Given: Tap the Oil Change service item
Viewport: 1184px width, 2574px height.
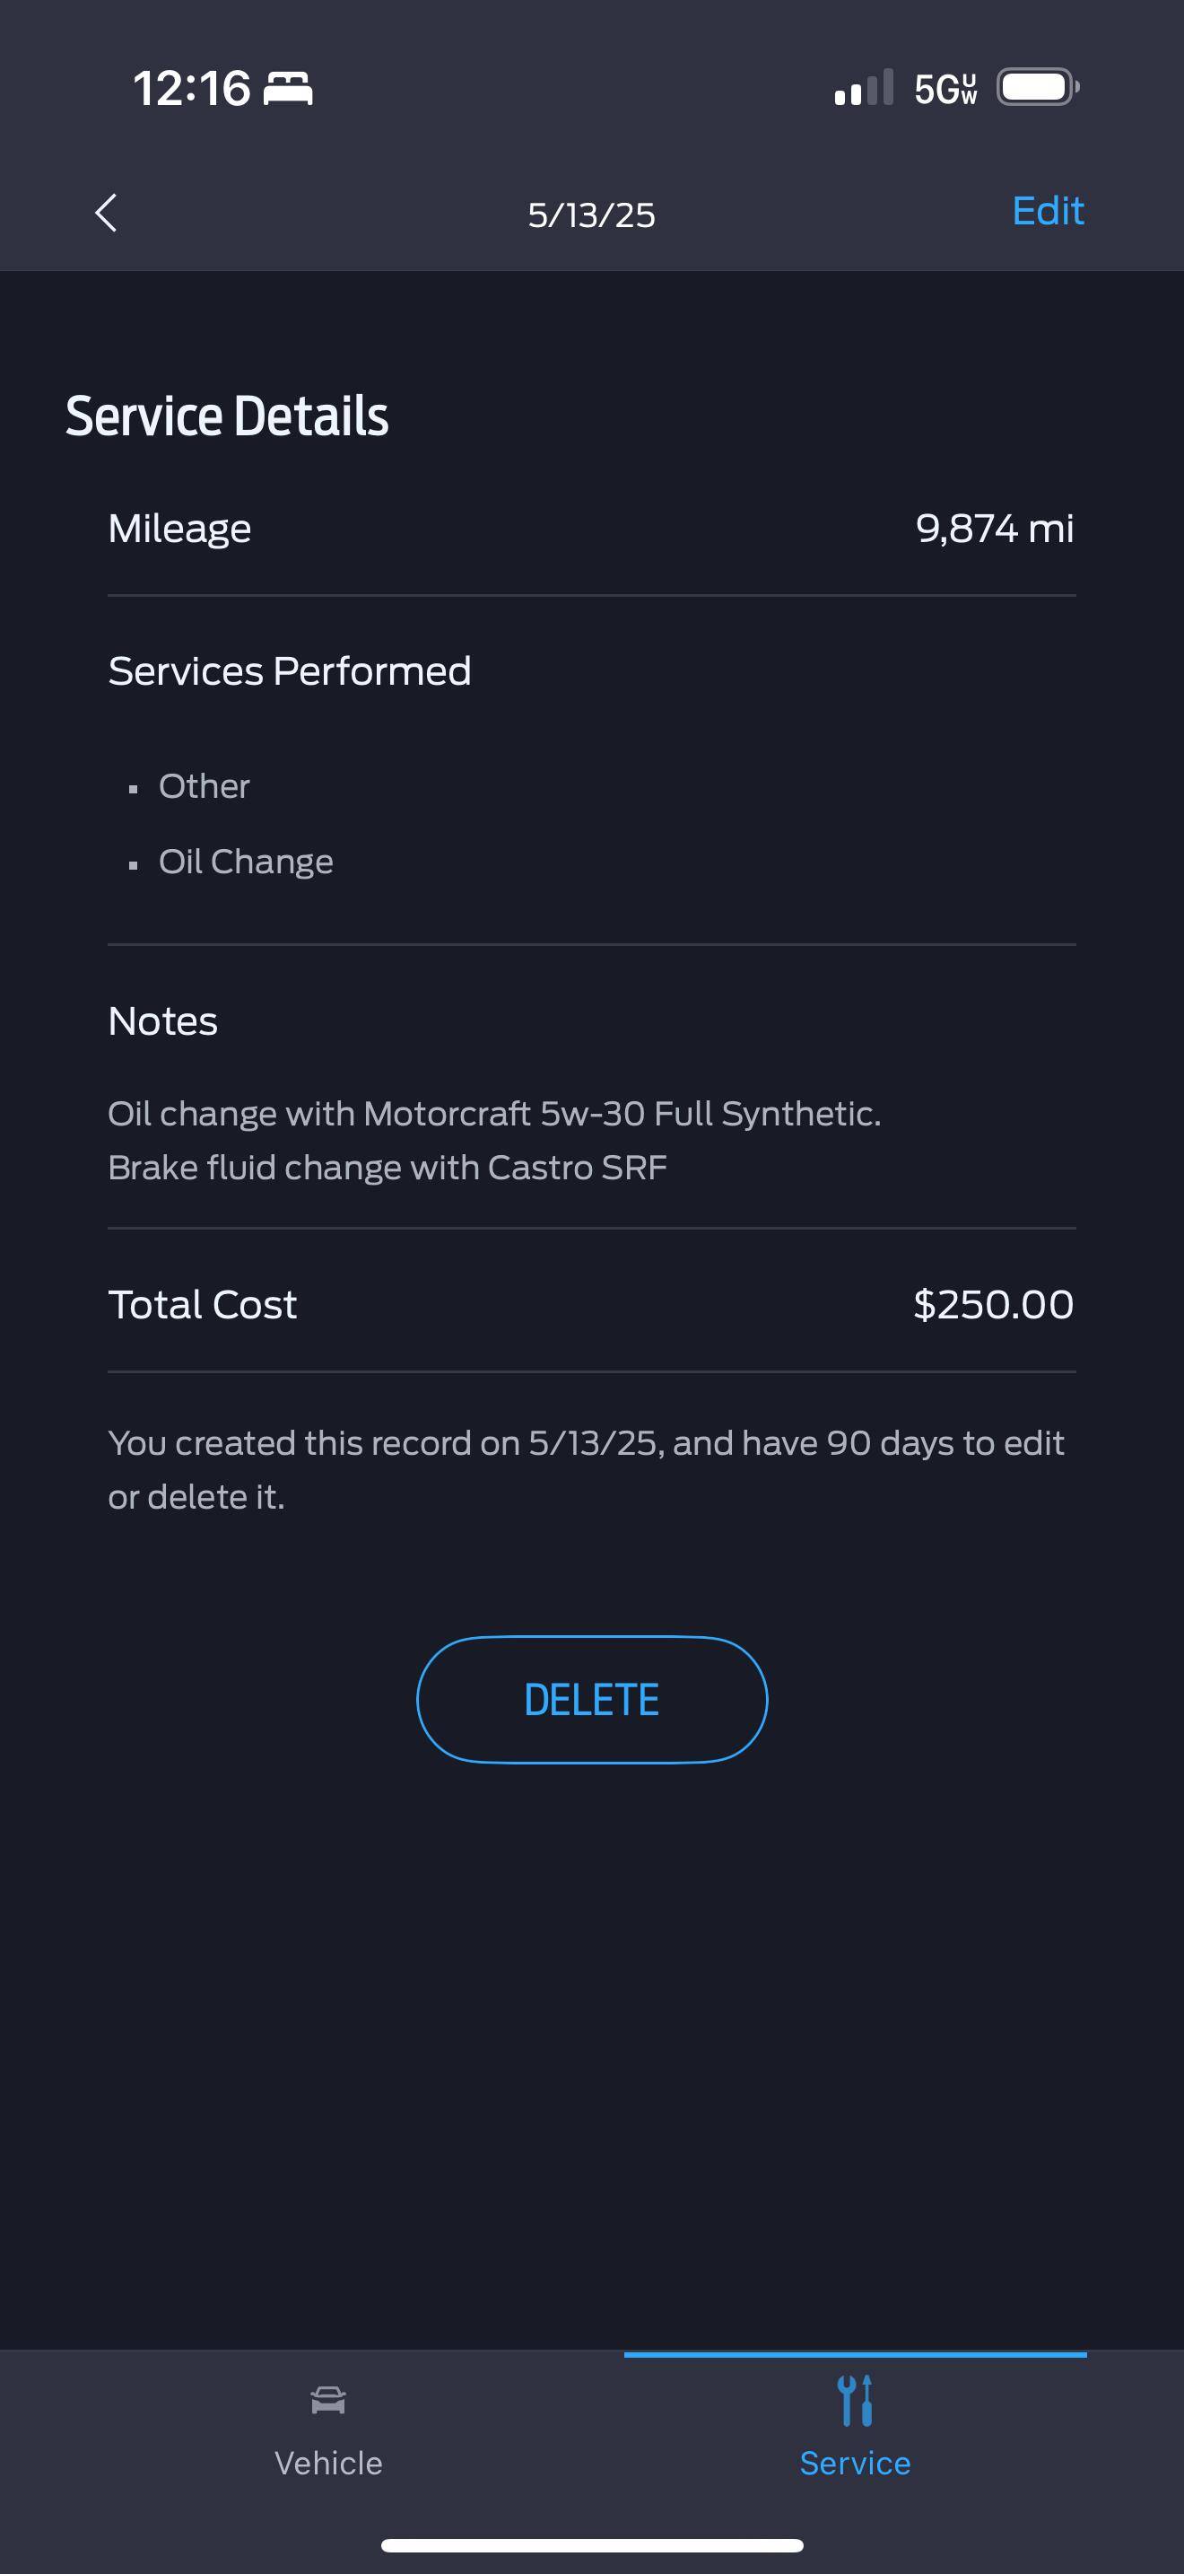Looking at the screenshot, I should click(x=246, y=862).
